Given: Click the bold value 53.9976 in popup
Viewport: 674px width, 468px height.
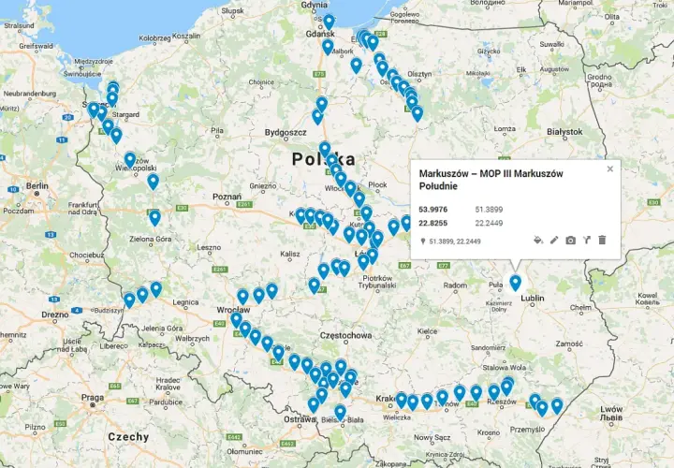Looking at the screenshot, I should pos(433,210).
